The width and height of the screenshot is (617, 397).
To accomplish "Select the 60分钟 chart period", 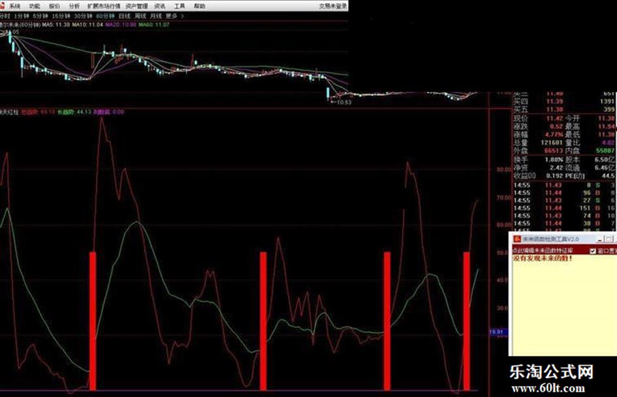I will (105, 16).
